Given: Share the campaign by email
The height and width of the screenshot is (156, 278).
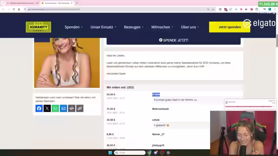Looking at the screenshot, I should (63, 108).
